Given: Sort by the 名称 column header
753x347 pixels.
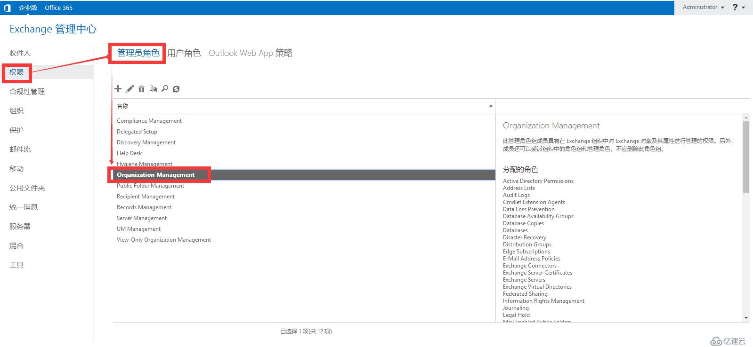Looking at the screenshot, I should (x=304, y=106).
